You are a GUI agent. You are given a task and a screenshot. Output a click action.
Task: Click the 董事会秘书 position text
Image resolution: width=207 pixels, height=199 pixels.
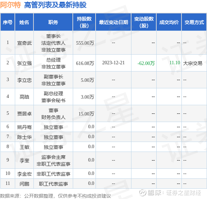click(x=53, y=100)
